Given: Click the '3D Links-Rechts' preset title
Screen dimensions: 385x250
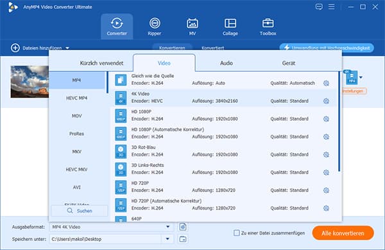Looking at the screenshot, I should [148, 165].
